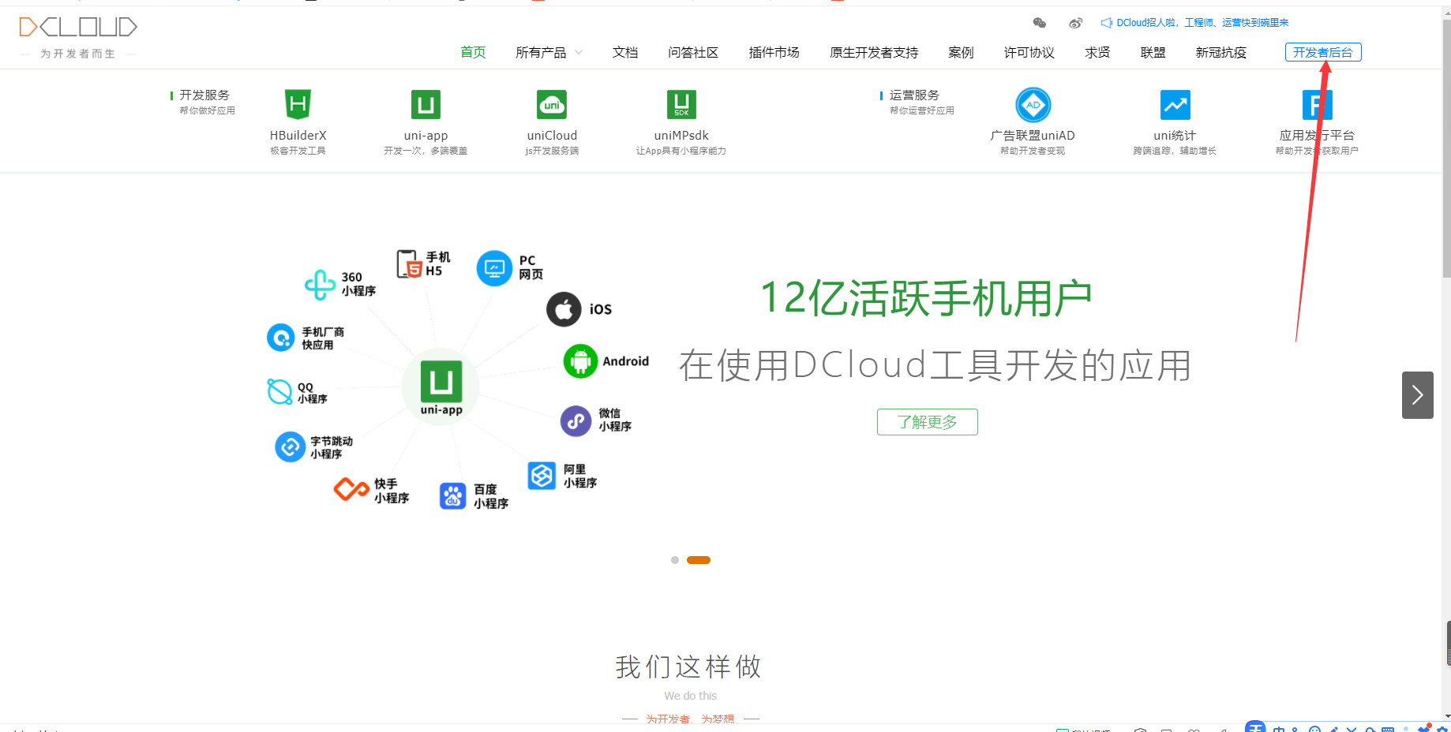Screen dimensions: 1451x732
Task: Click the 百度小程序 paw icon
Action: point(452,496)
